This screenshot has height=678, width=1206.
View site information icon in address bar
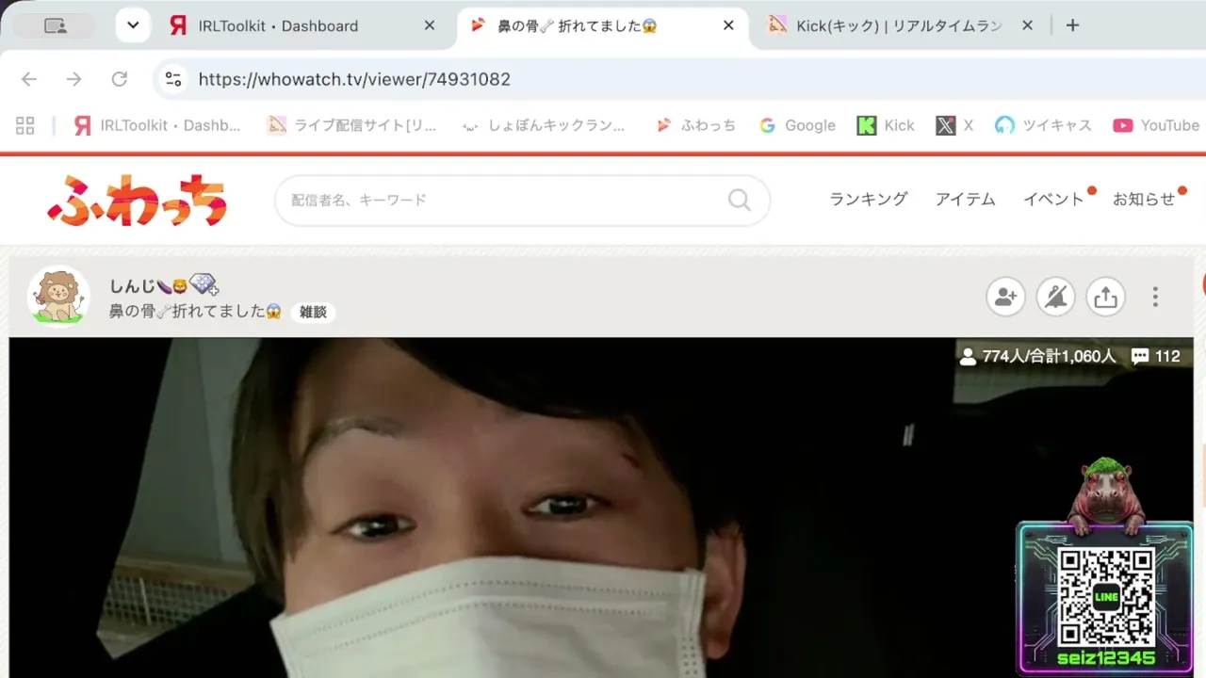[173, 79]
